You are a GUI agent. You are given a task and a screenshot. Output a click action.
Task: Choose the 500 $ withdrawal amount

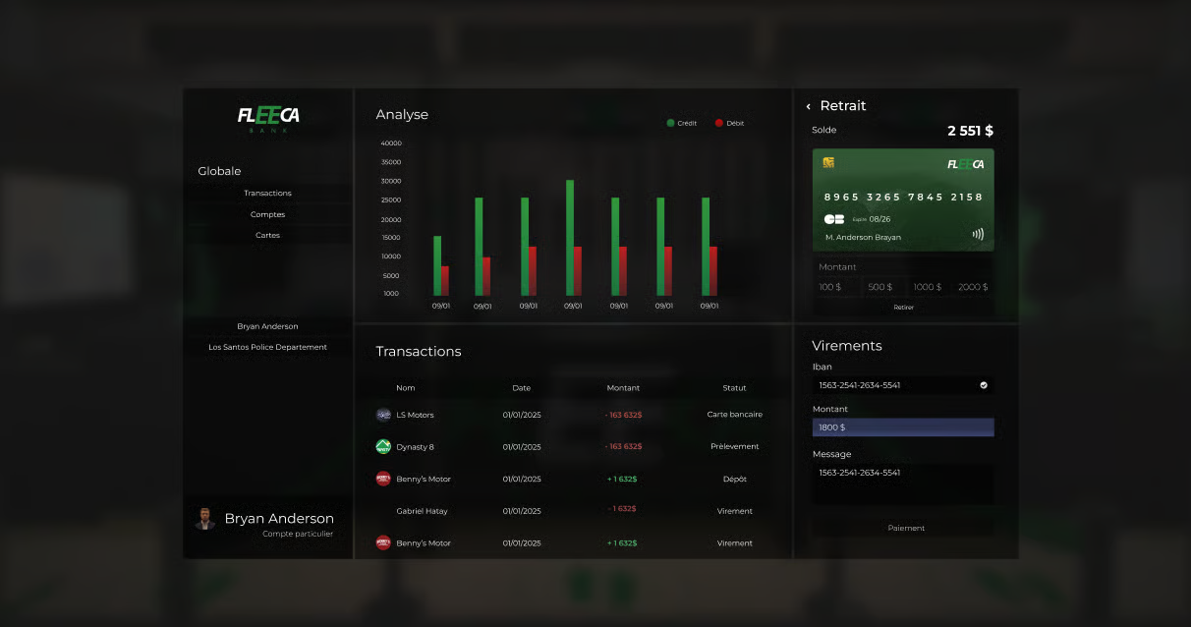point(879,287)
